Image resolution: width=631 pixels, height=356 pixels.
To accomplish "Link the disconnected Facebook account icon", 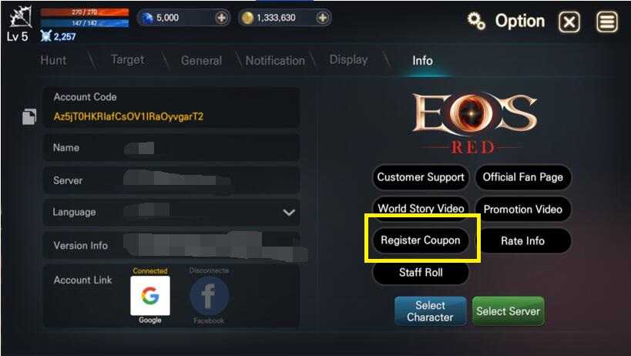I will 210,296.
